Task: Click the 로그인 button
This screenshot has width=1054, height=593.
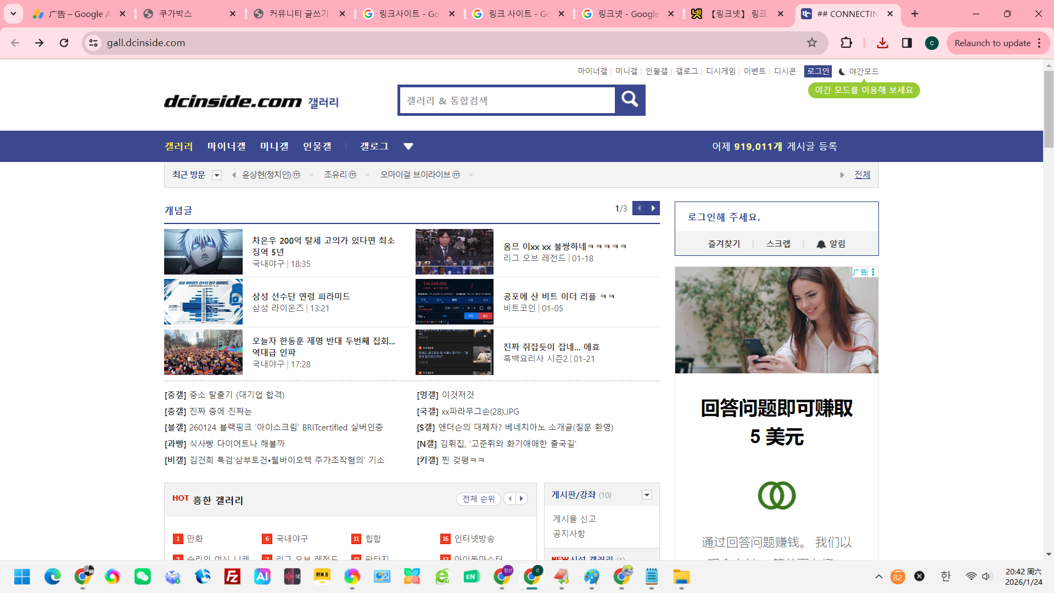Action: click(x=817, y=71)
